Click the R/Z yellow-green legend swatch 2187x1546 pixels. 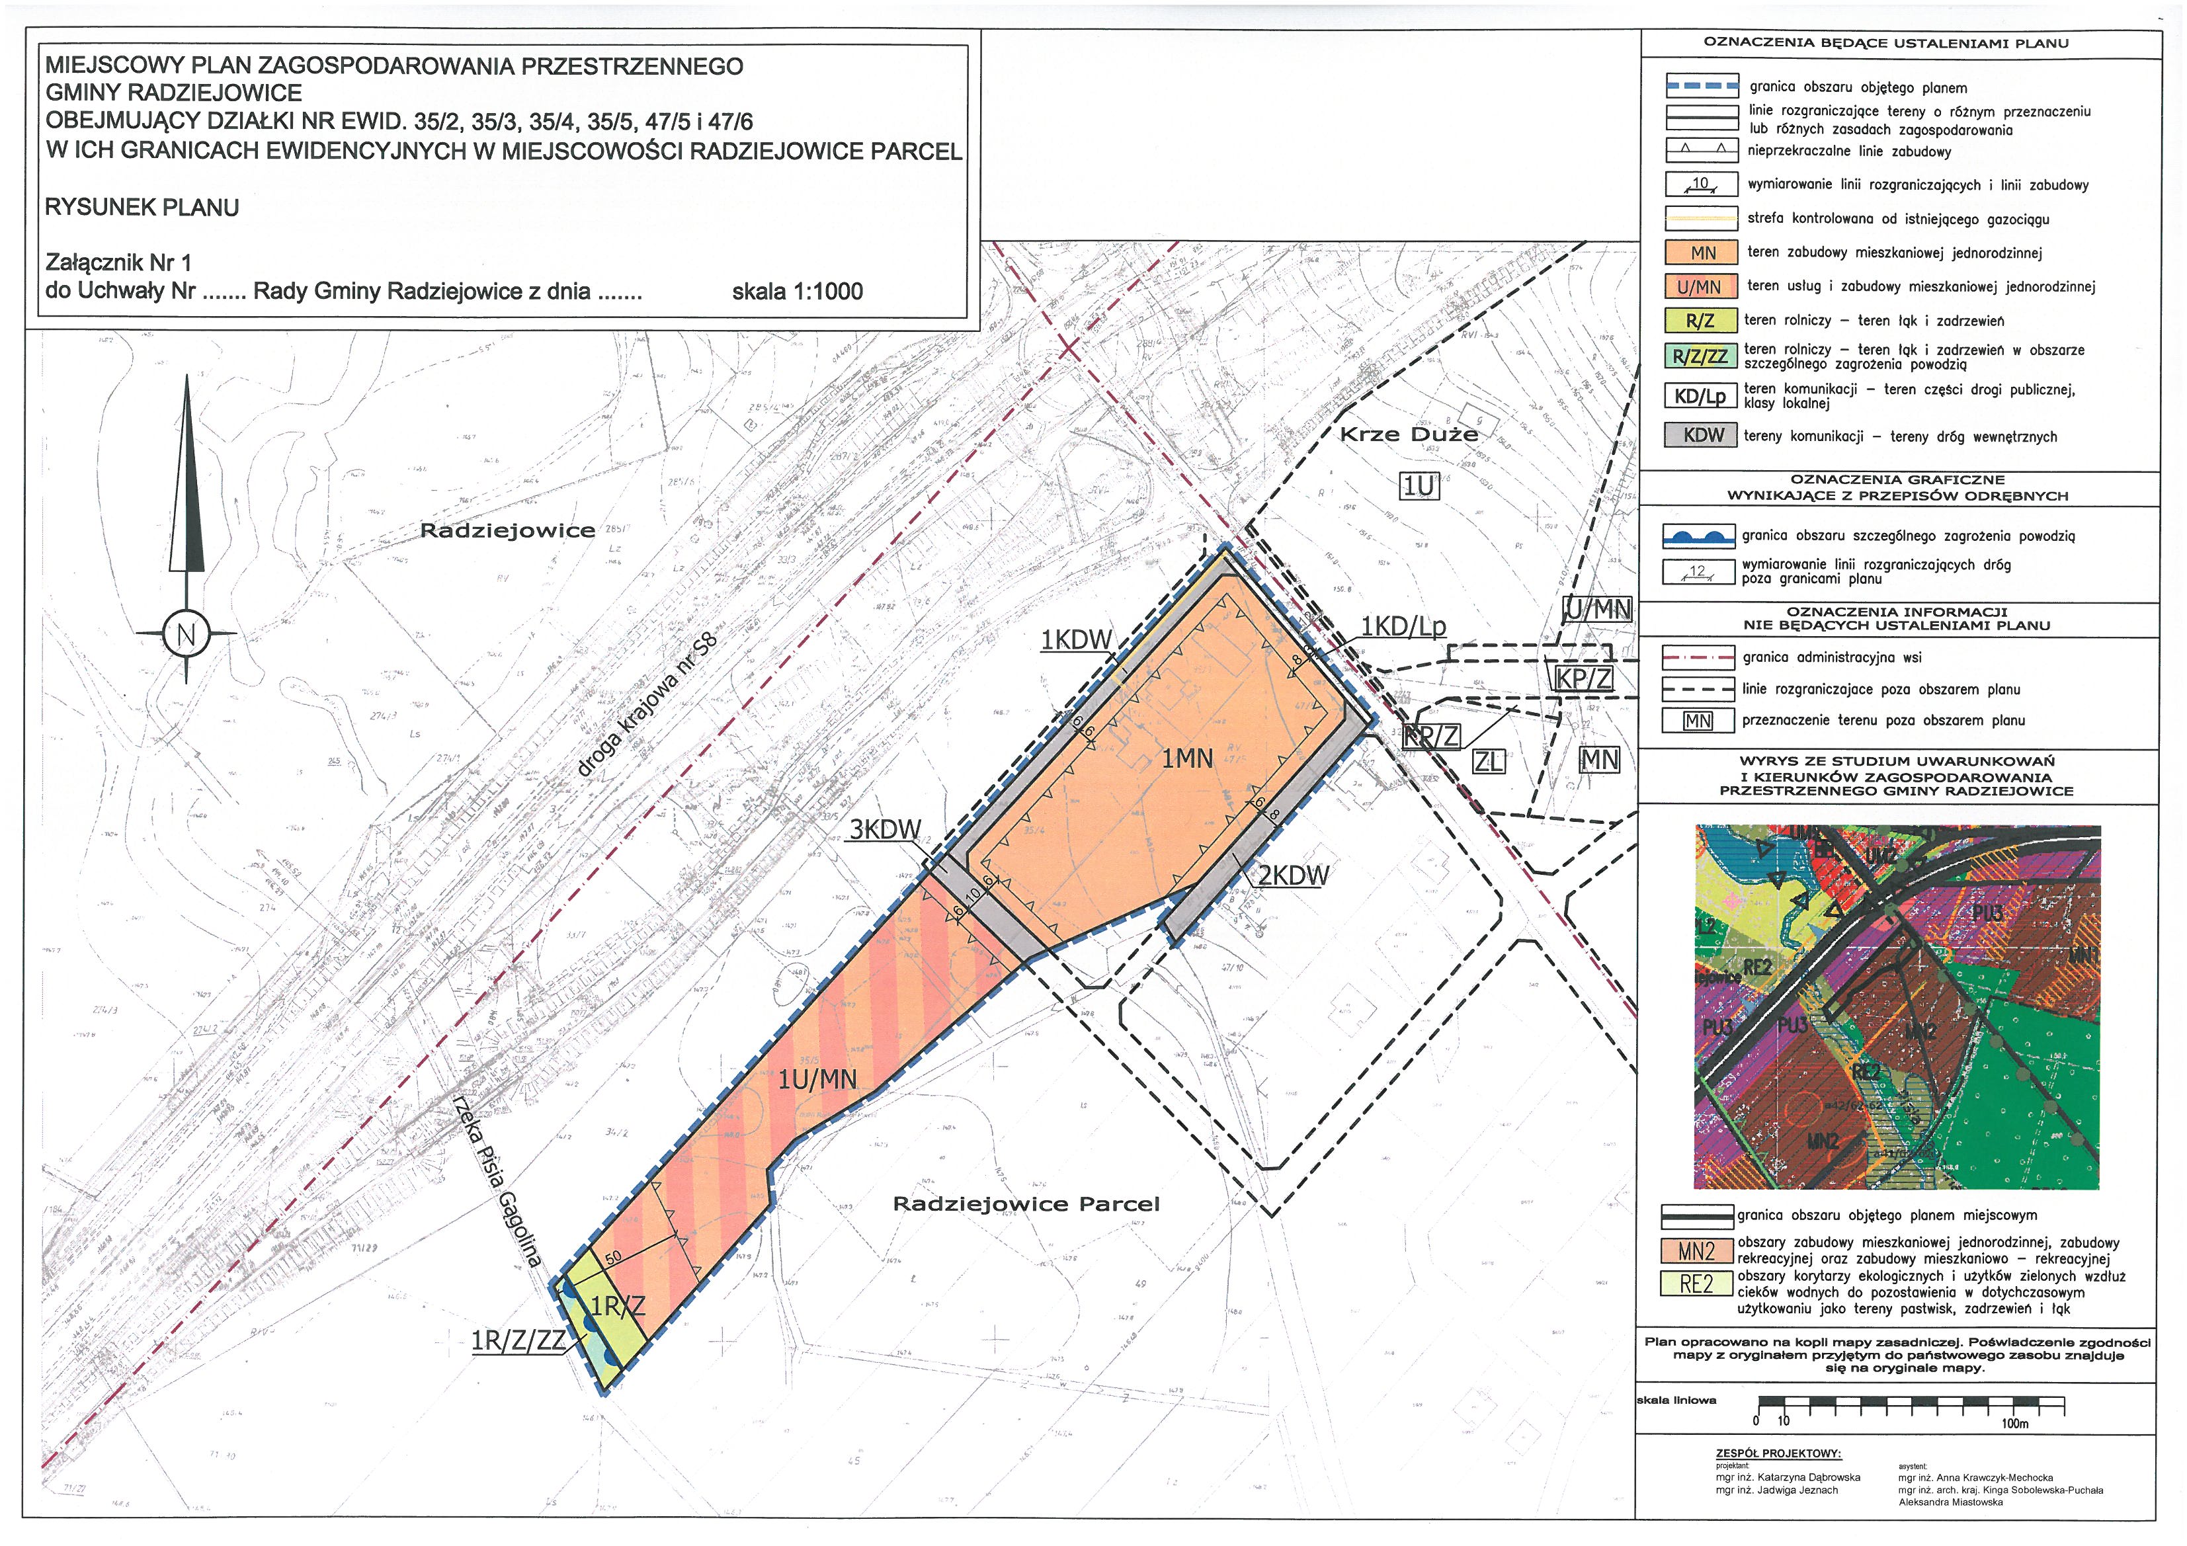coord(1700,321)
